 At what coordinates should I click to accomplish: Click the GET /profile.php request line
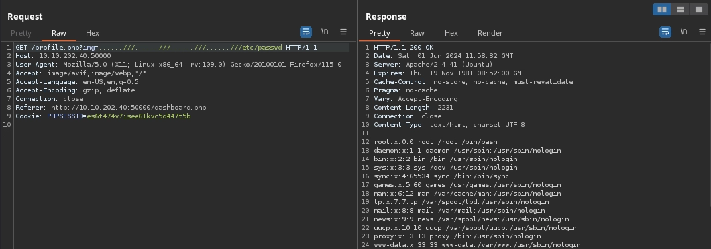[166, 48]
